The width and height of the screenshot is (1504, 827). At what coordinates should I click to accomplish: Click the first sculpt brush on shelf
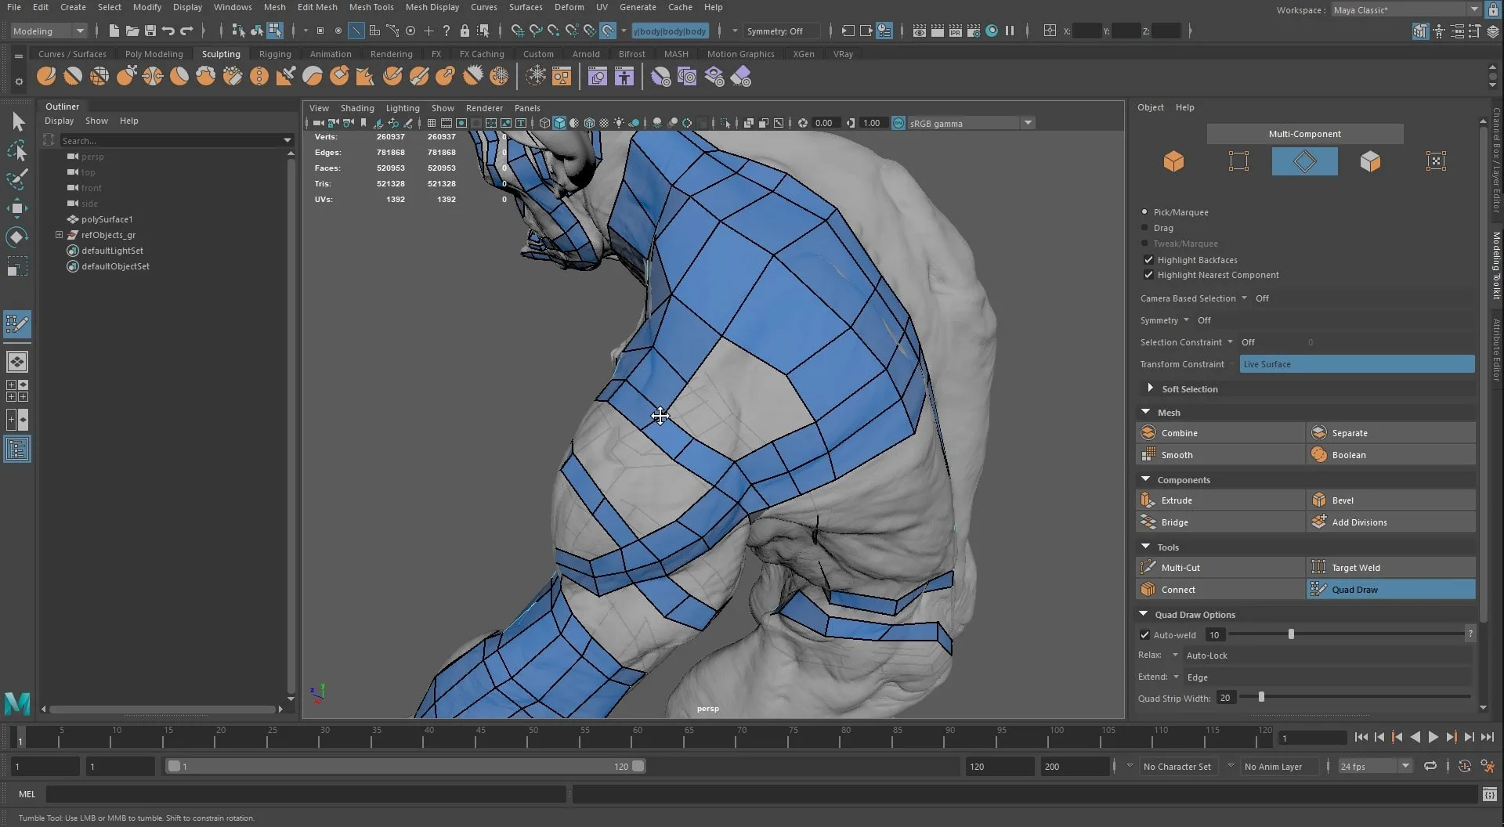(x=46, y=77)
